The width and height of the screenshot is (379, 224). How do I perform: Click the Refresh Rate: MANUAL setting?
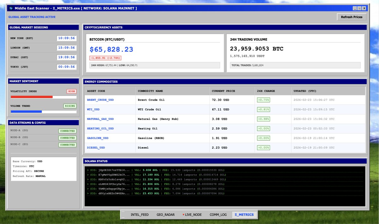(29, 176)
